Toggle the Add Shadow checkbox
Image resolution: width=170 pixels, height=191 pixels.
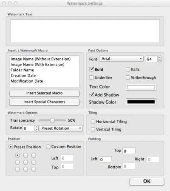[x=92, y=94]
